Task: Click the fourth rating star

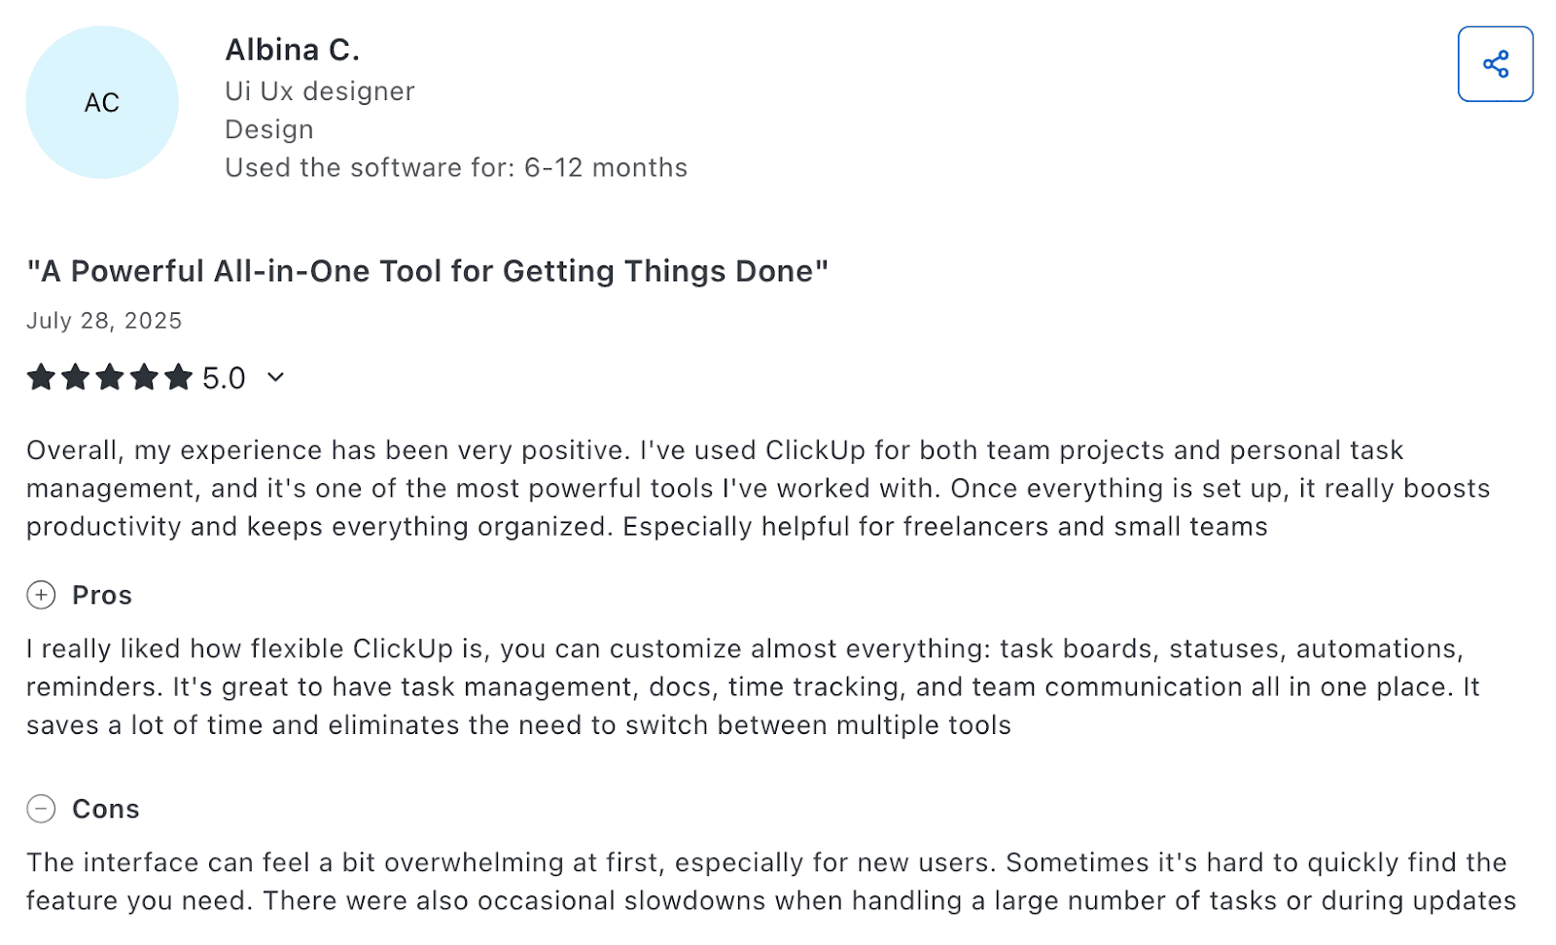Action: coord(145,377)
